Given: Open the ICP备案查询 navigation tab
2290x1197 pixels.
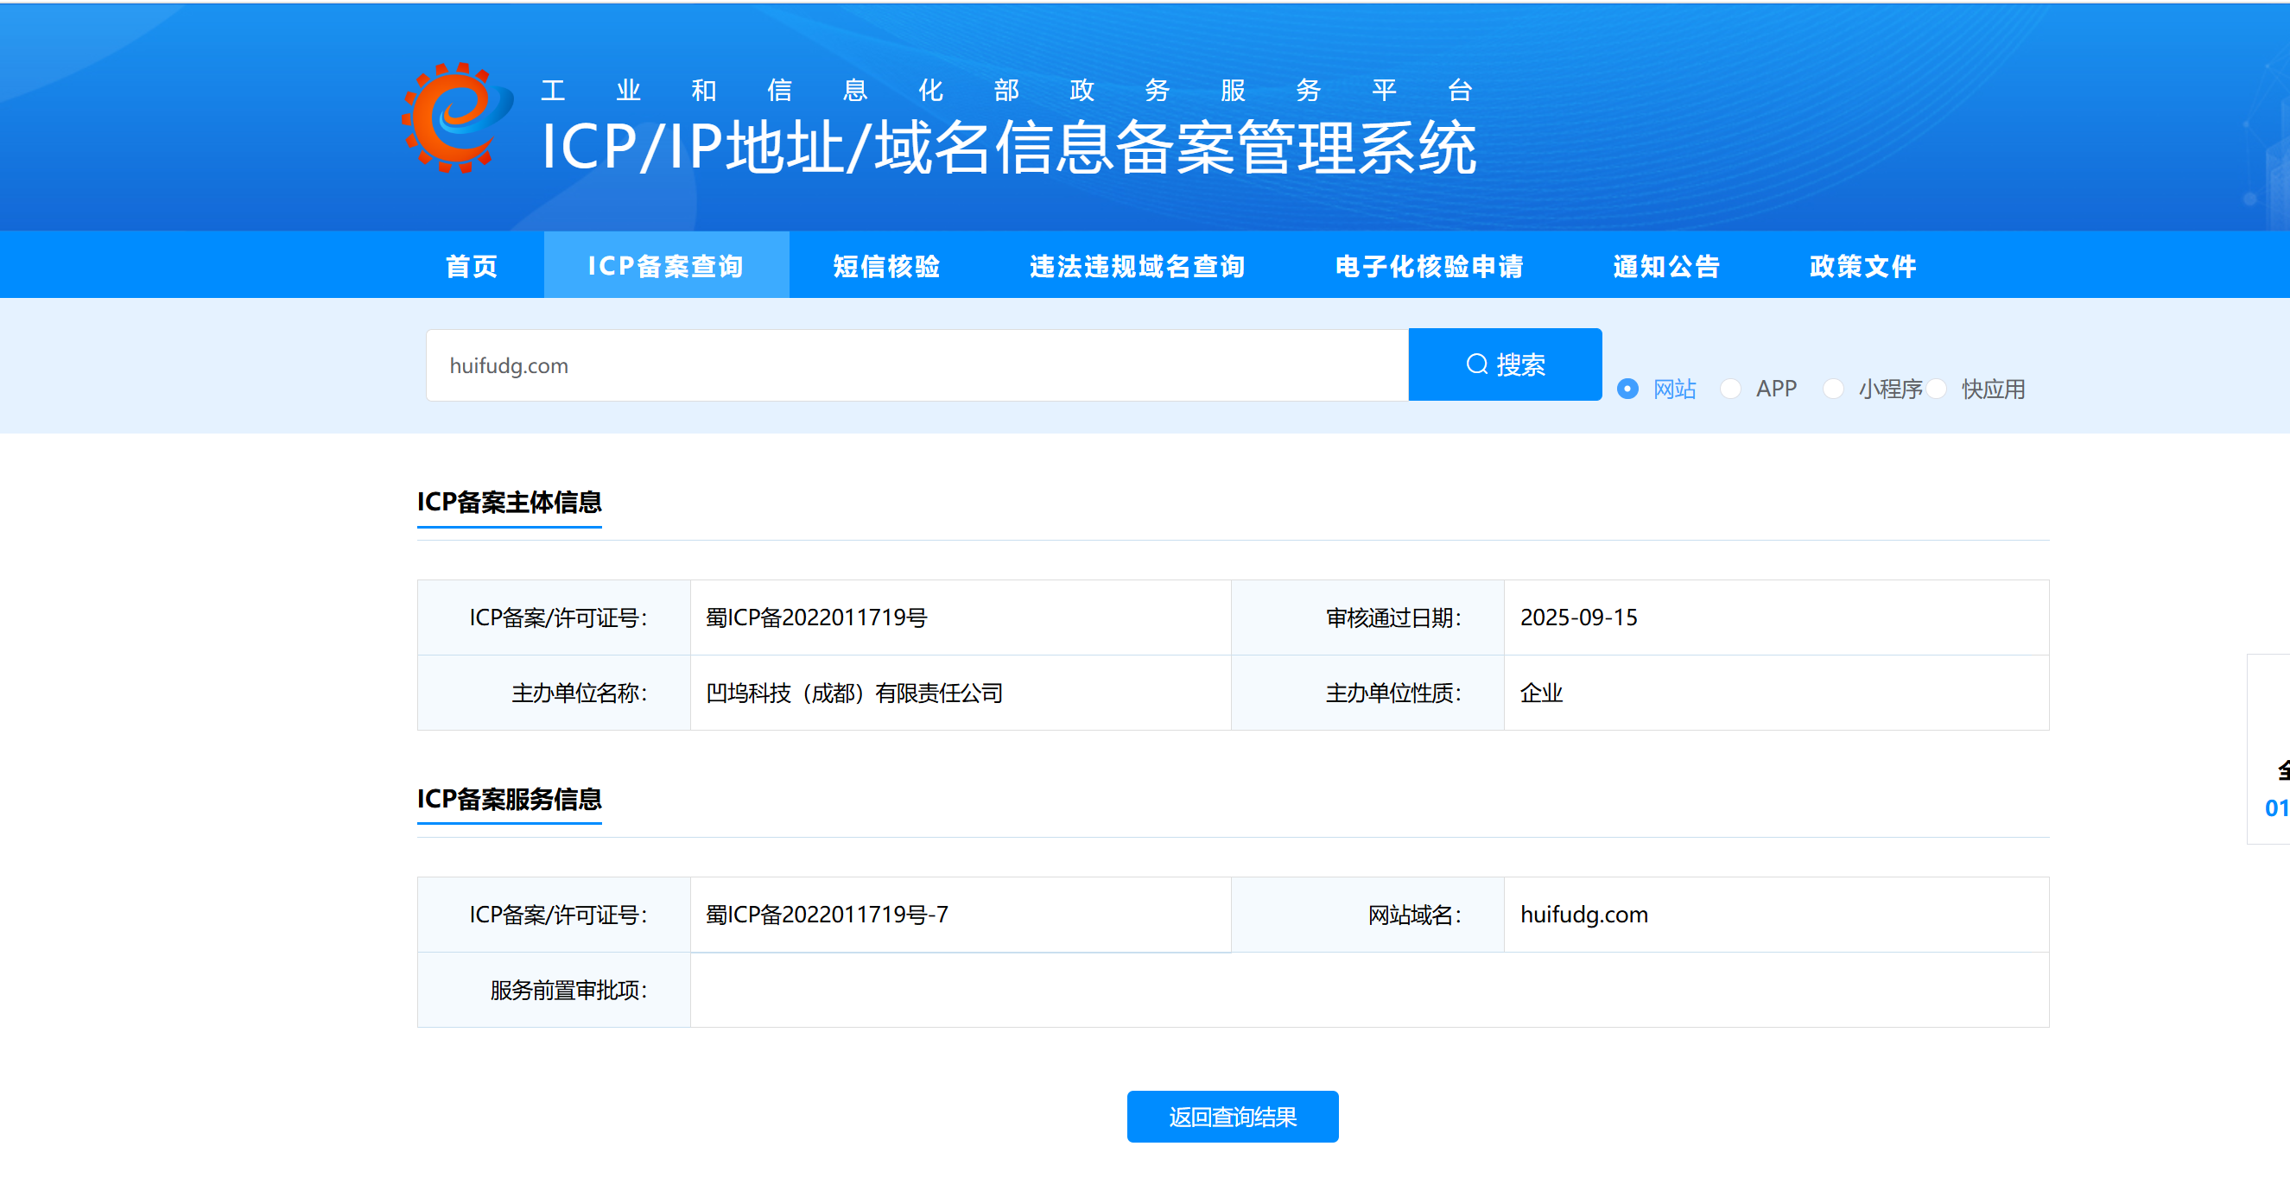Looking at the screenshot, I should [666, 266].
